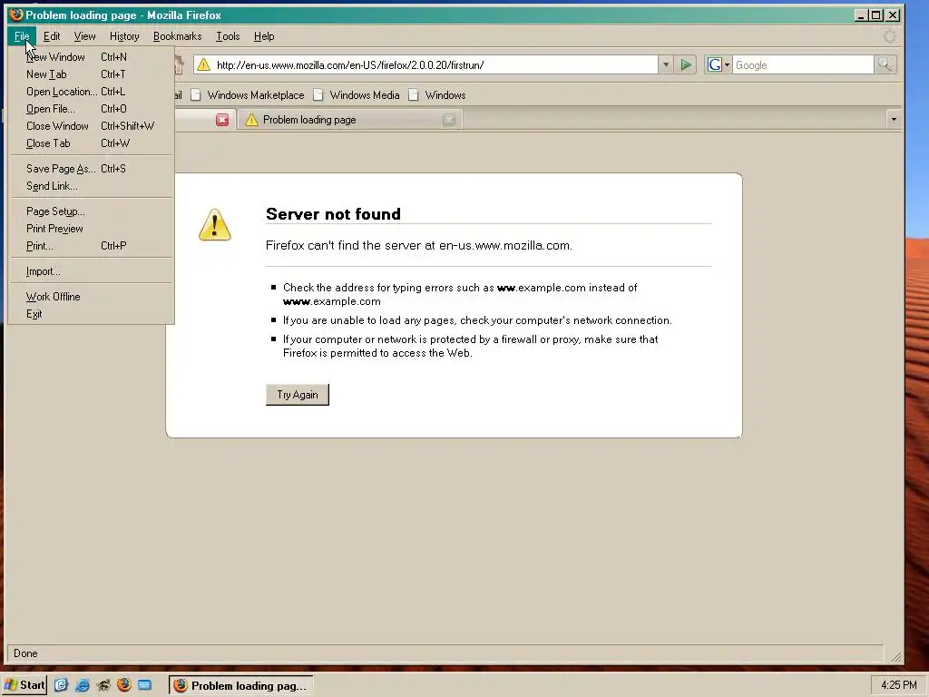Click the search magnifier icon
Viewport: 929px width, 697px height.
click(x=885, y=64)
